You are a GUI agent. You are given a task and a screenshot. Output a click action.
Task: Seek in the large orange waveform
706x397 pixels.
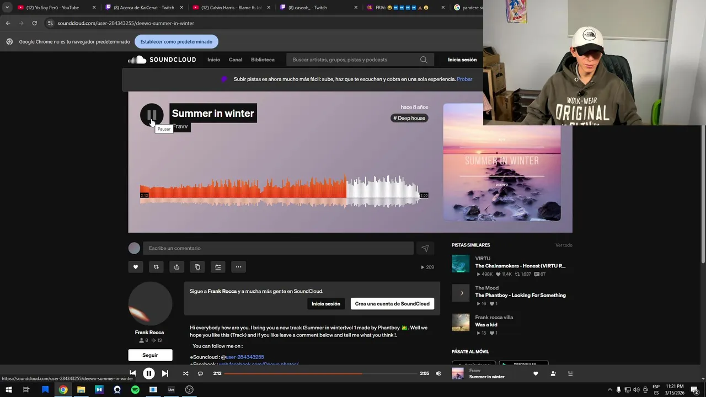tap(280, 191)
